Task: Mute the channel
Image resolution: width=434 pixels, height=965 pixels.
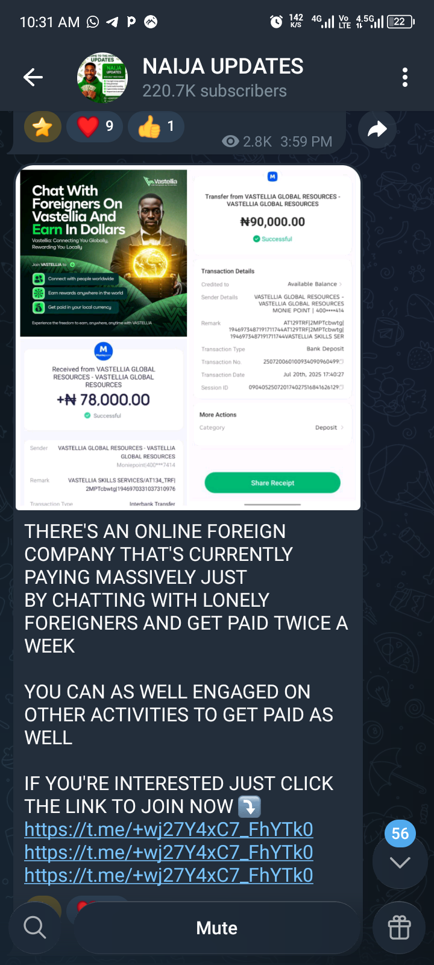Action: point(217,928)
